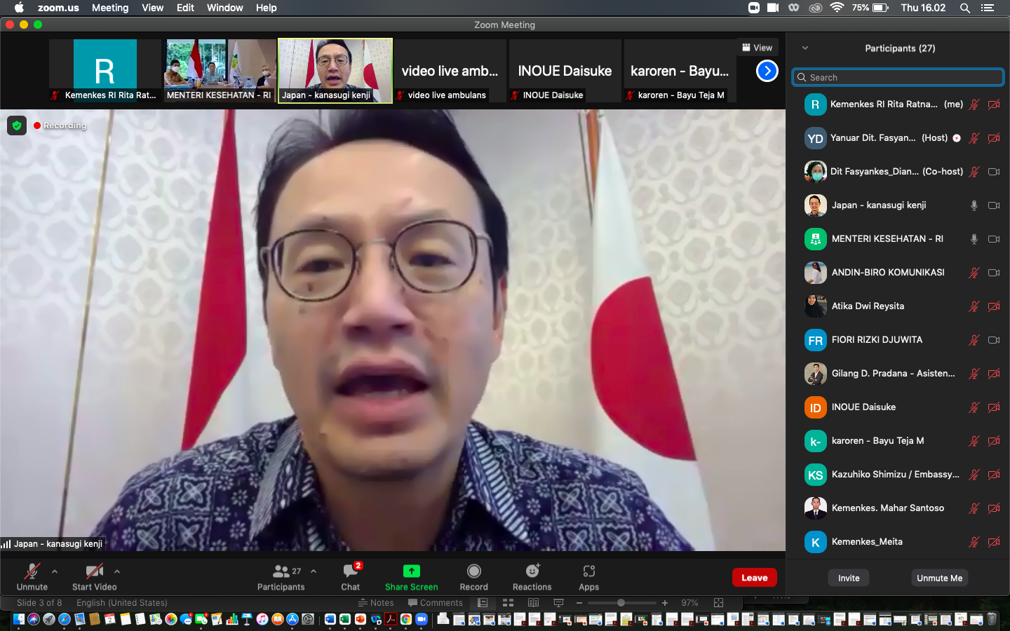This screenshot has width=1010, height=631.
Task: Toggle camera for Japan - kanasugi kenji
Action: click(994, 205)
